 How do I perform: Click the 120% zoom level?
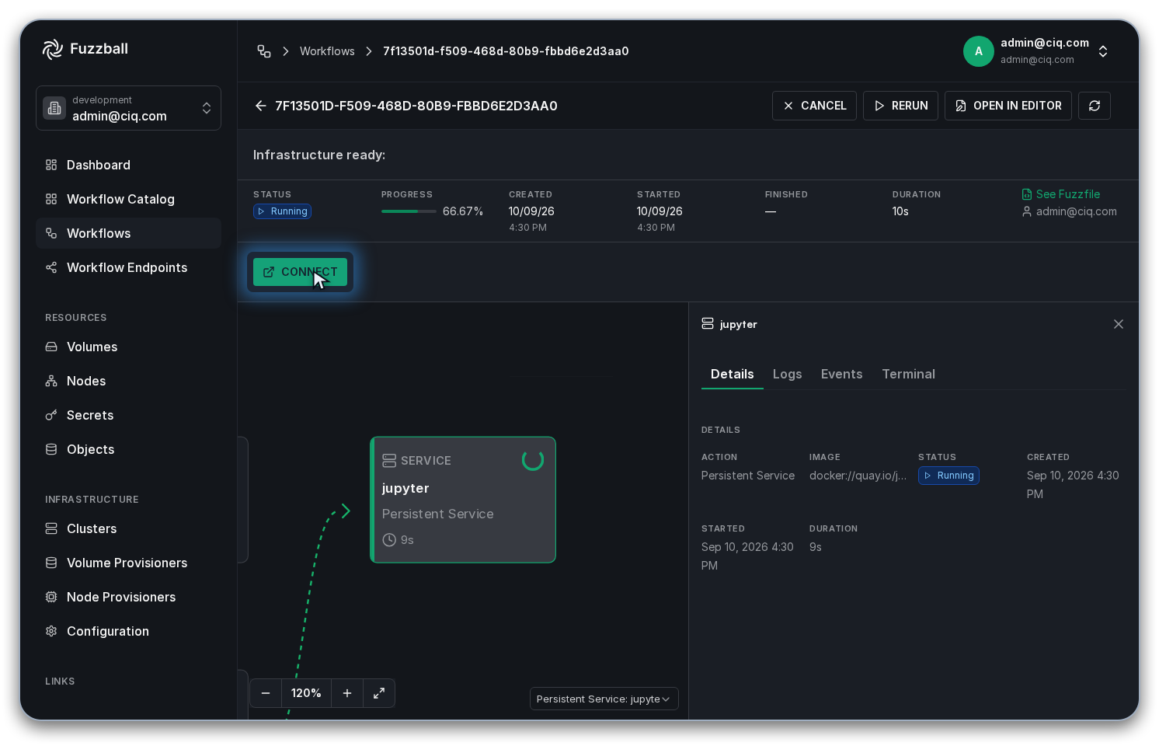(306, 693)
